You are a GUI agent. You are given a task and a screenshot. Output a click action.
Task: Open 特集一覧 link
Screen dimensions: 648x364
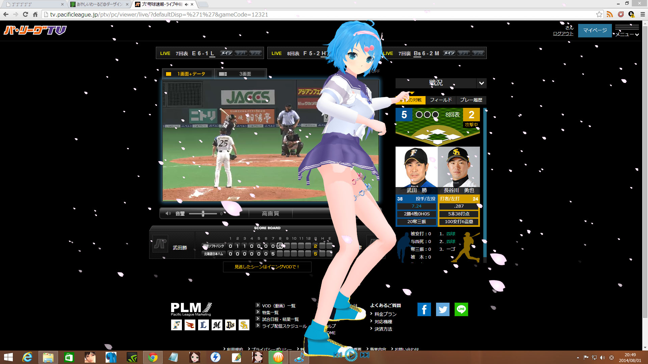270,312
